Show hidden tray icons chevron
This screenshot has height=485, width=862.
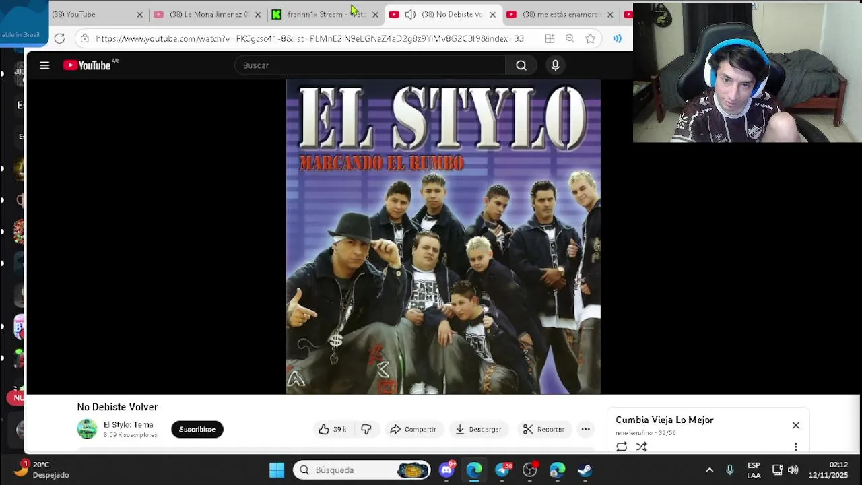click(709, 470)
